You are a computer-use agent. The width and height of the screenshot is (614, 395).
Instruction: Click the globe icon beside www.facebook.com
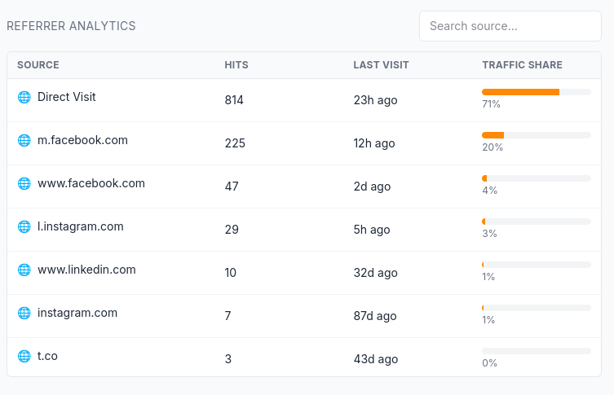click(x=24, y=183)
